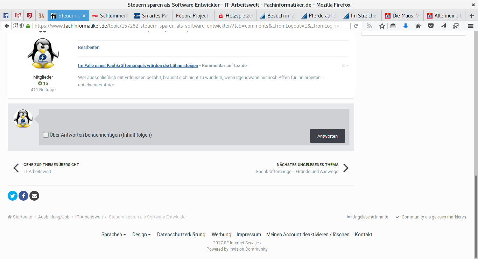478x259 pixels.
Task: Open Impressum footer link
Action: click(249, 235)
